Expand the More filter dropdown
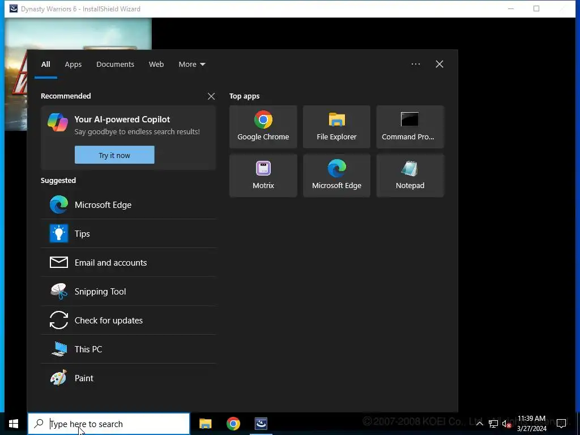 tap(191, 64)
